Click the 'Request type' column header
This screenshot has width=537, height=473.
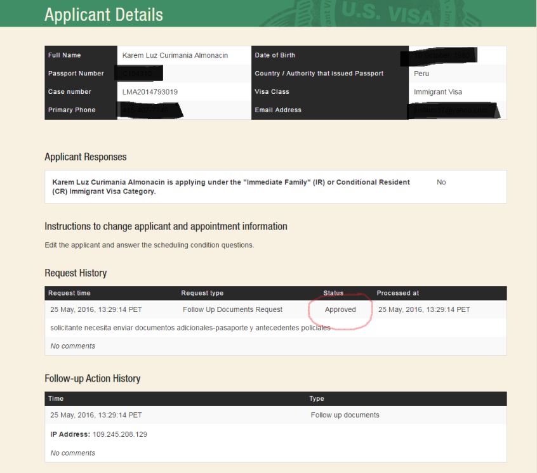[x=202, y=293]
